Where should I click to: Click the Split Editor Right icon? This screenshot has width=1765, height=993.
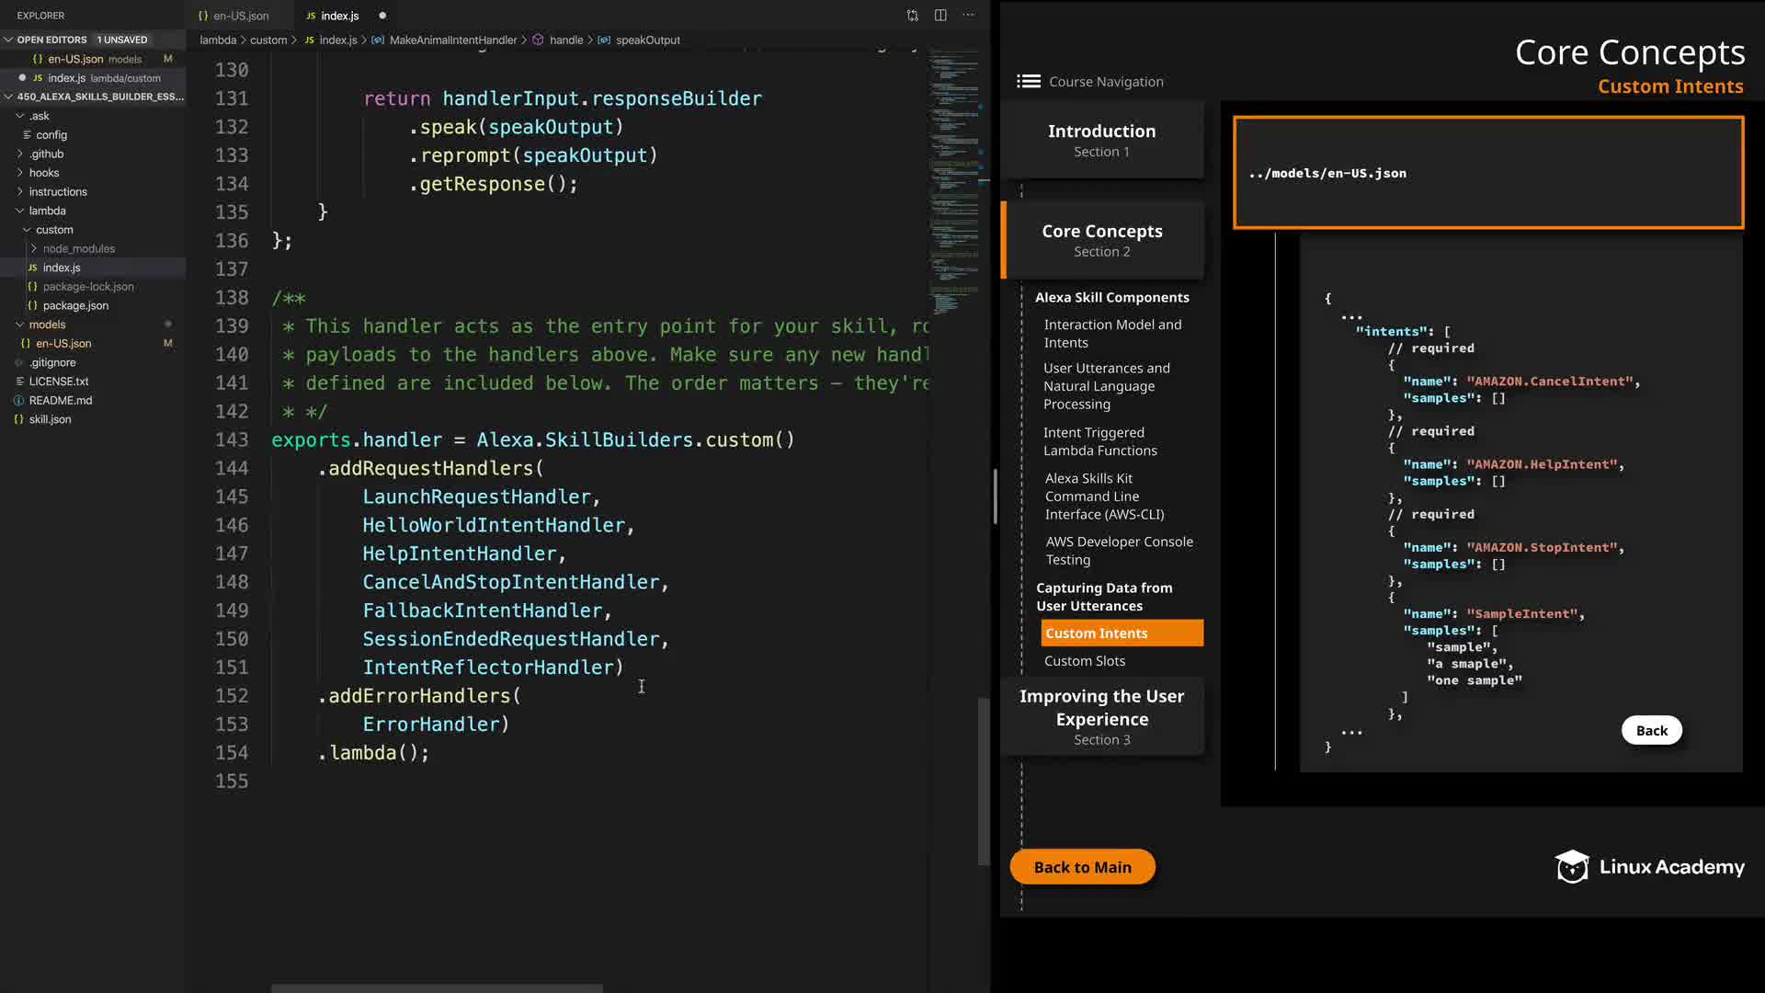coord(940,16)
